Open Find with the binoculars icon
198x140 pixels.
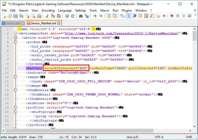[x=81, y=16]
